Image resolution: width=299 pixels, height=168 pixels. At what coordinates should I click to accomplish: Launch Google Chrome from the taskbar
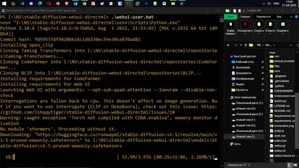point(84,3)
